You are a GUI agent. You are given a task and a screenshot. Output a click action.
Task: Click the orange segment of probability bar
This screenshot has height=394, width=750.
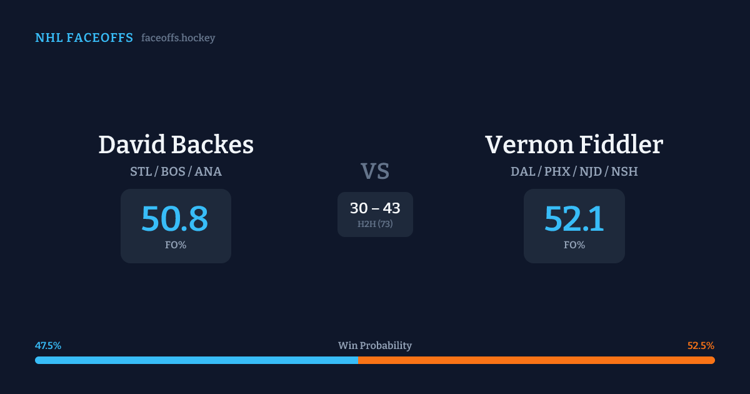pyautogui.click(x=536, y=360)
